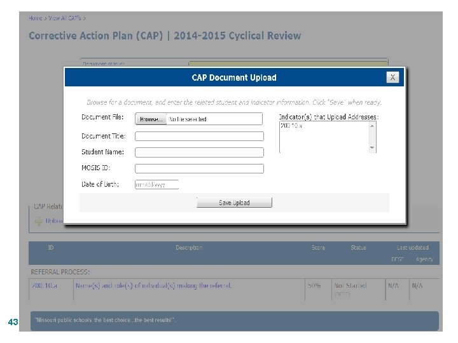The image size is (458, 343).
Task: Click the Save Upload button
Action: (x=234, y=203)
